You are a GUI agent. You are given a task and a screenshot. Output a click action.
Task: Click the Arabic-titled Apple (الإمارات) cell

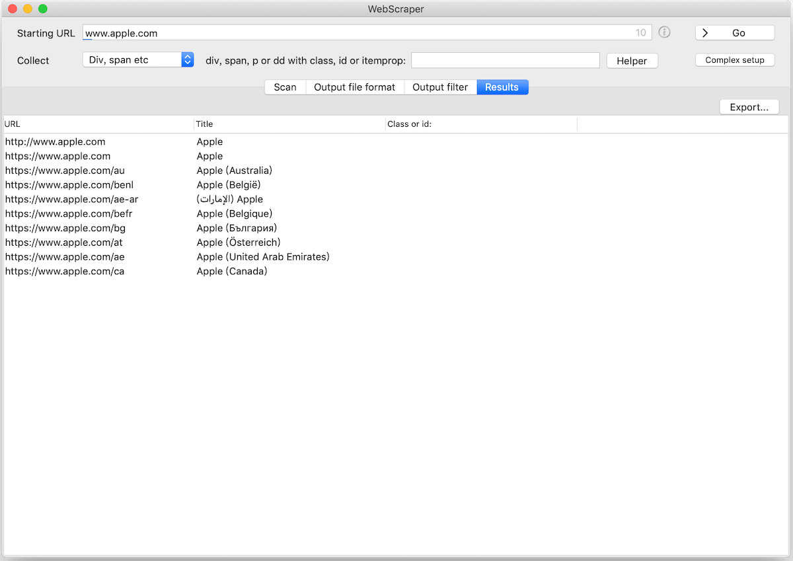tap(230, 199)
